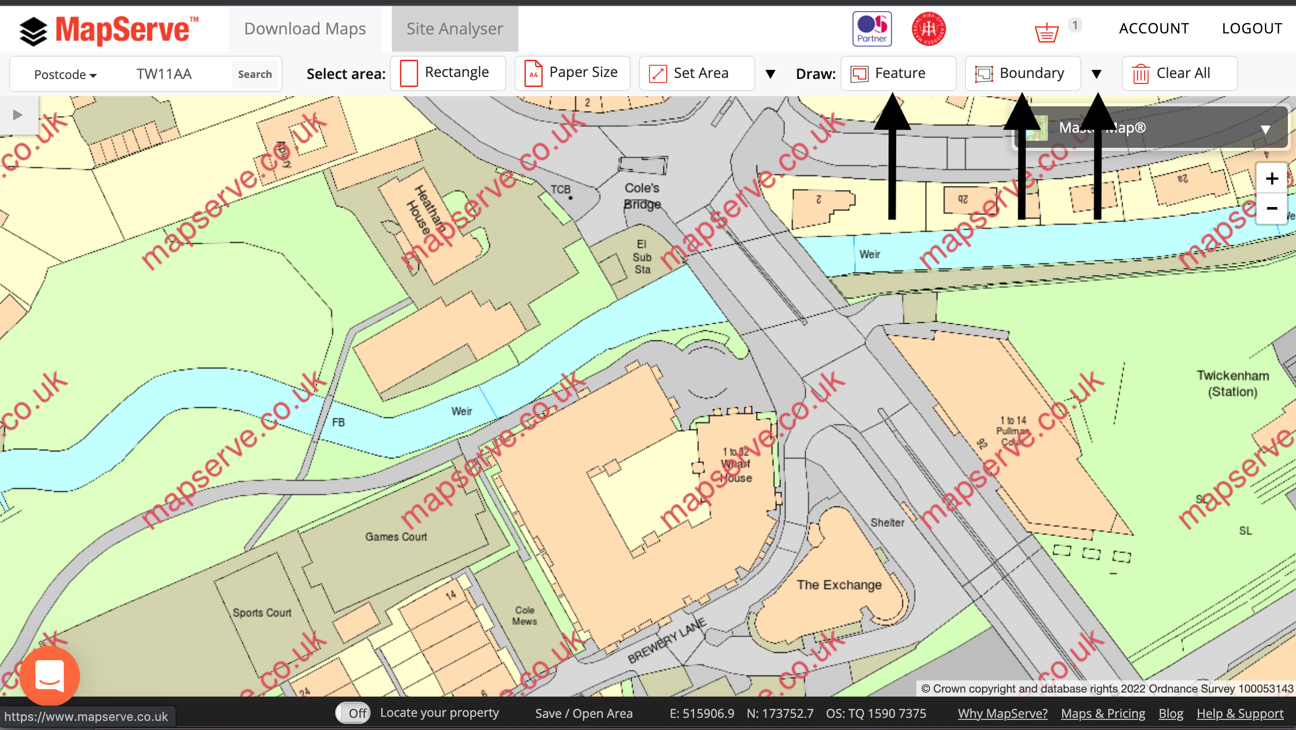Open the Download Maps tab
The height and width of the screenshot is (730, 1296).
coord(305,28)
